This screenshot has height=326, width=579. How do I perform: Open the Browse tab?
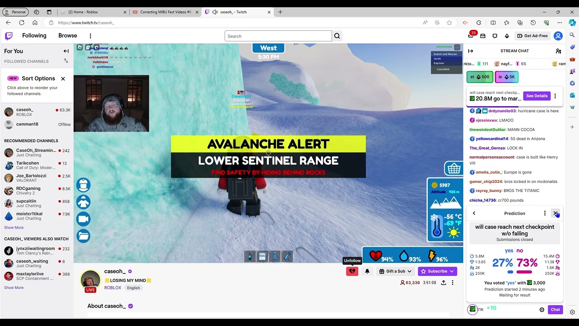(68, 36)
